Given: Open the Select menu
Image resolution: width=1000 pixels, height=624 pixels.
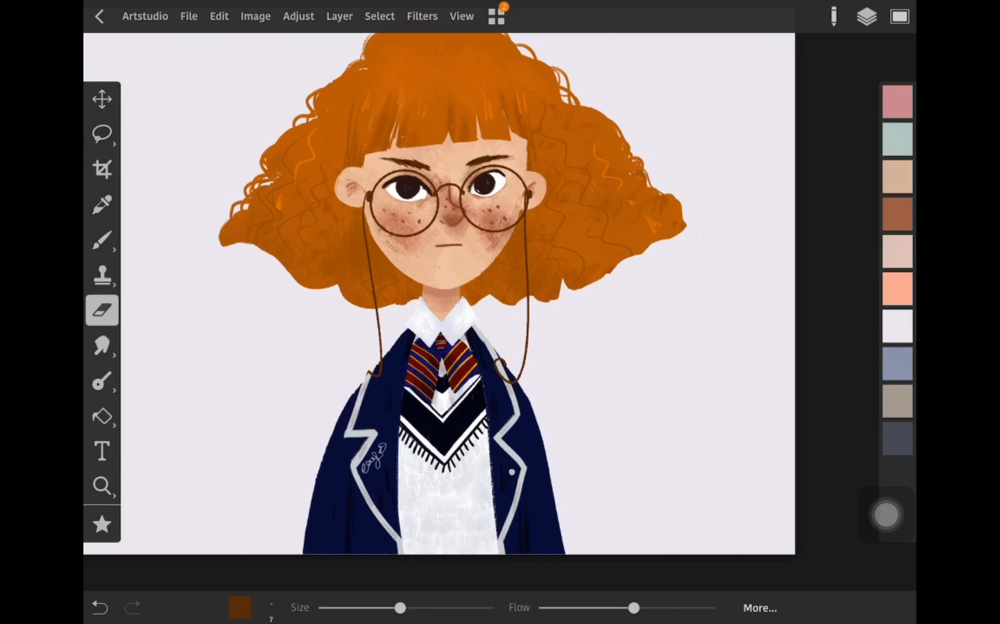Looking at the screenshot, I should click(x=380, y=16).
